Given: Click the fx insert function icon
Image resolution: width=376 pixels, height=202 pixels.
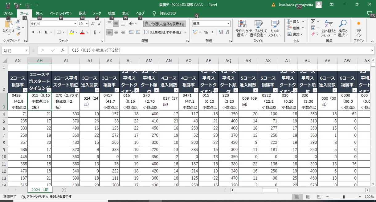Looking at the screenshot, I should pos(63,50).
